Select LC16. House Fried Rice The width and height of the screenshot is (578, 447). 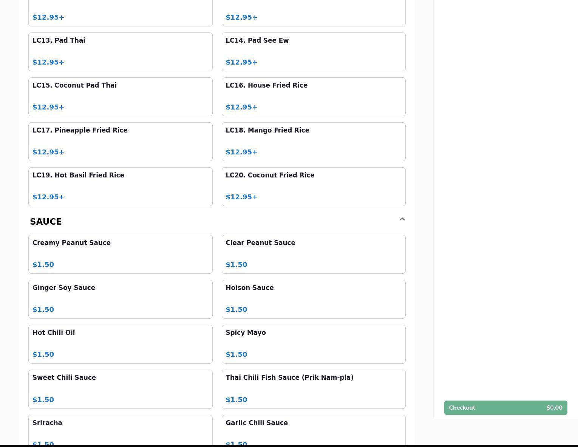(313, 97)
